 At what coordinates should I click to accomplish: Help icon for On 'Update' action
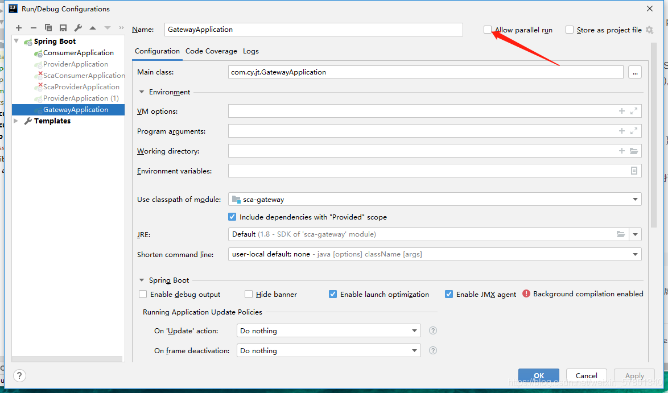click(433, 330)
